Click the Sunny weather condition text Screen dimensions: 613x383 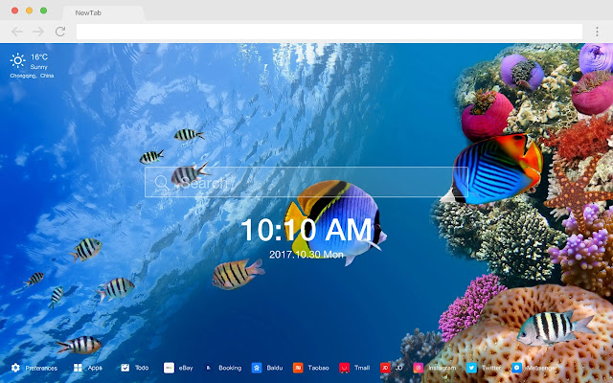pyautogui.click(x=38, y=67)
